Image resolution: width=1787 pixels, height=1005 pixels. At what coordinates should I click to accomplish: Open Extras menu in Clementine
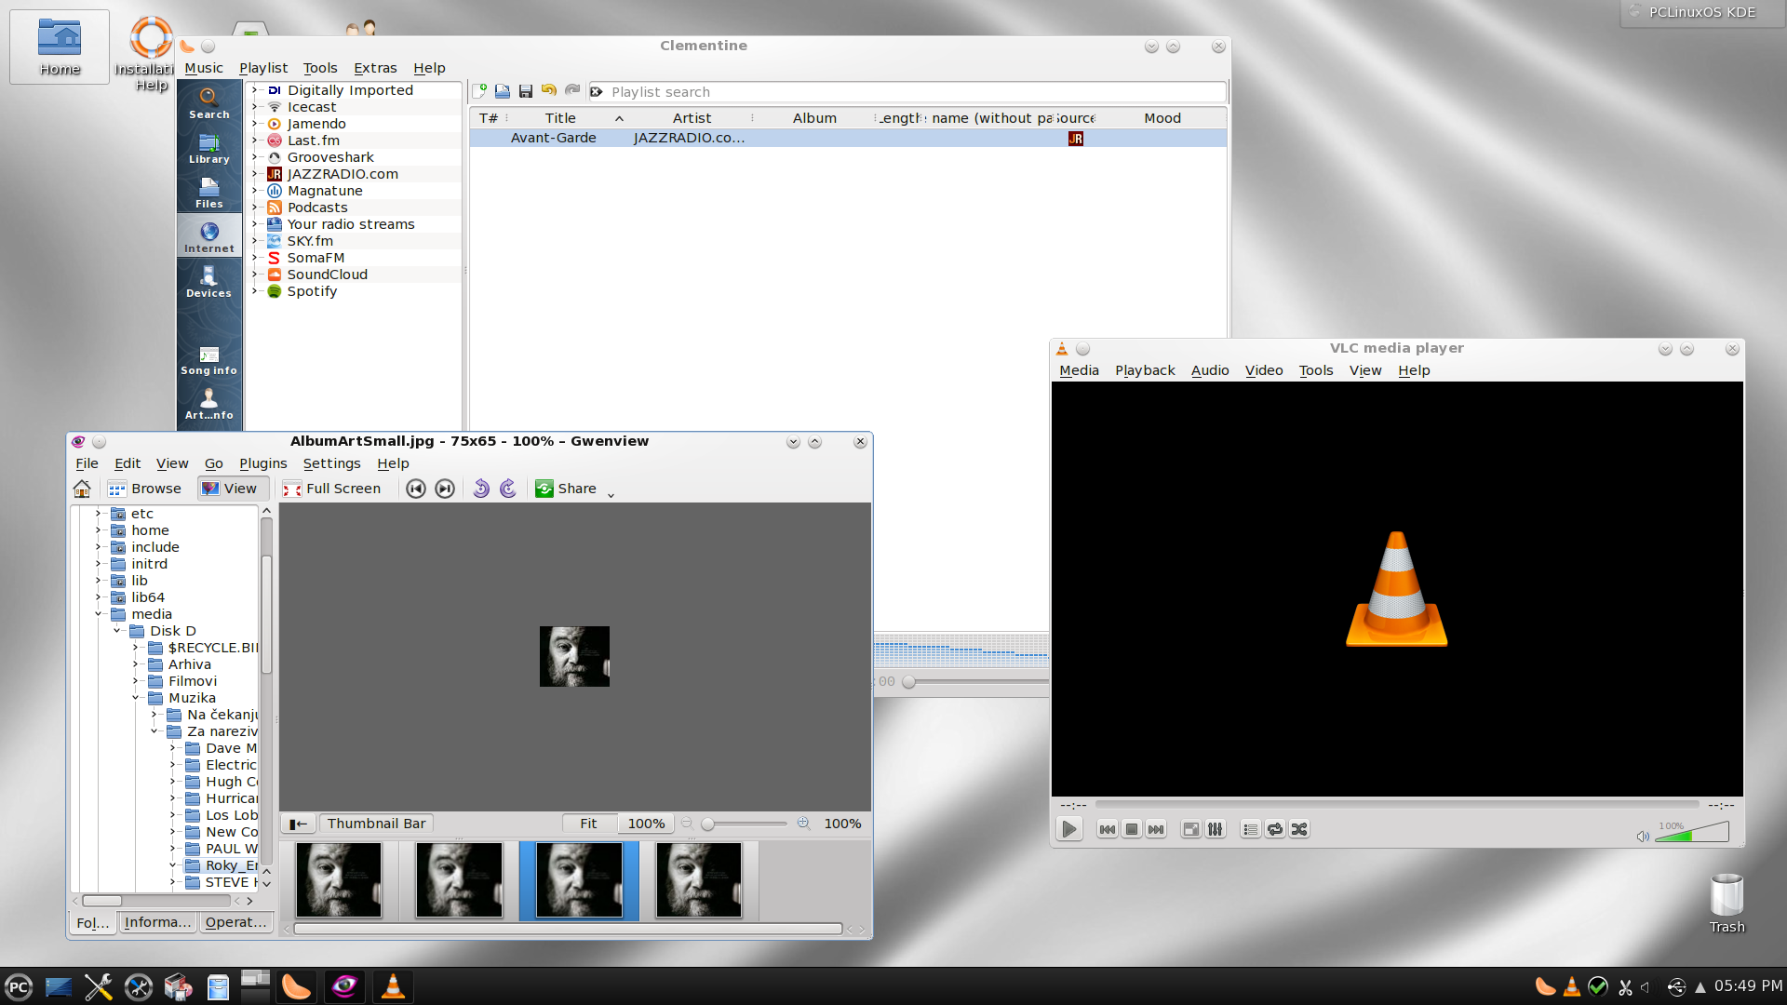tap(374, 68)
